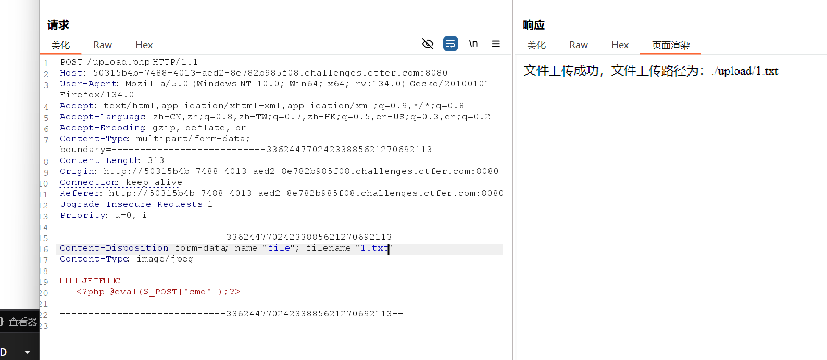This screenshot has height=360, width=827.
Task: Click the JFIF binary header line
Action: (x=90, y=281)
